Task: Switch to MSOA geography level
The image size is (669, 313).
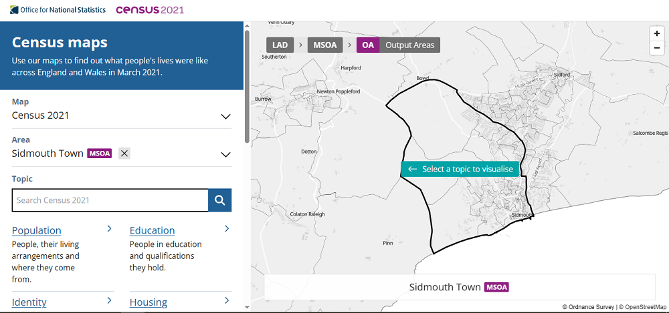Action: (x=326, y=45)
